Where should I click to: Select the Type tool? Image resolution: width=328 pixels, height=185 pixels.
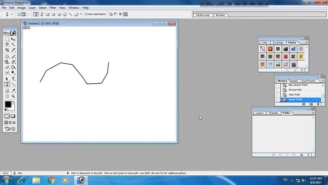pyautogui.click(x=13, y=79)
